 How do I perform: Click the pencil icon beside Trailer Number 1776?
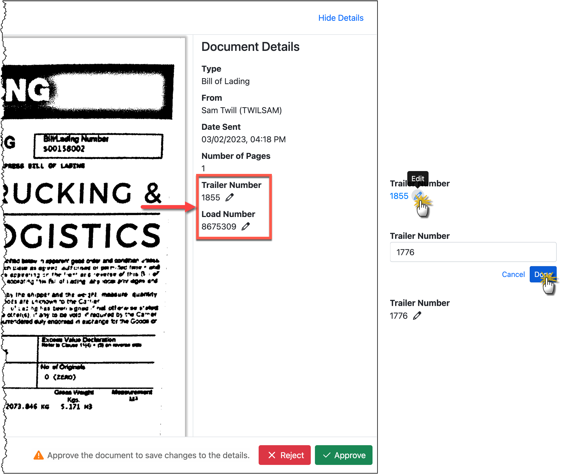pos(418,315)
